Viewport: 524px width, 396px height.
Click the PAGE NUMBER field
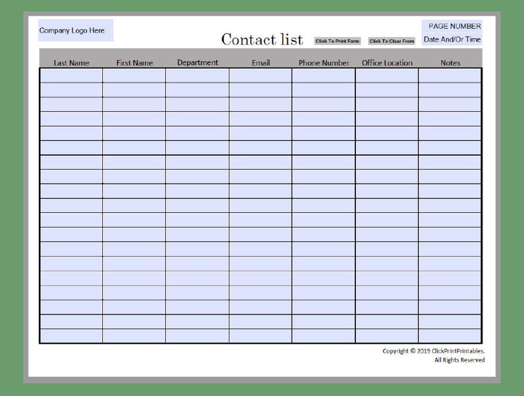click(453, 26)
